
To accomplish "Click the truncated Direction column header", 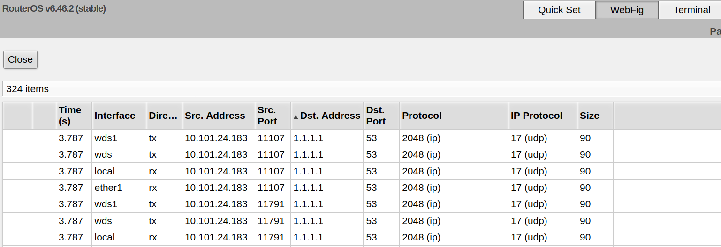I will (x=164, y=116).
